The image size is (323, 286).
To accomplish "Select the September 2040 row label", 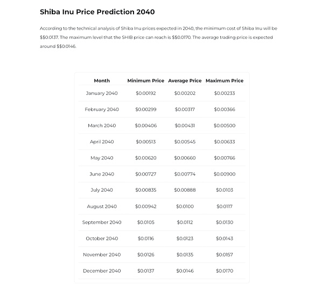I will [102, 222].
